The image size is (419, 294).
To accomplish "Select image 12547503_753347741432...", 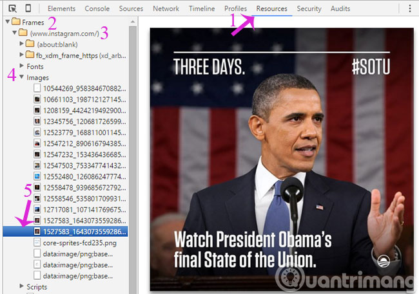I will 84,165.
